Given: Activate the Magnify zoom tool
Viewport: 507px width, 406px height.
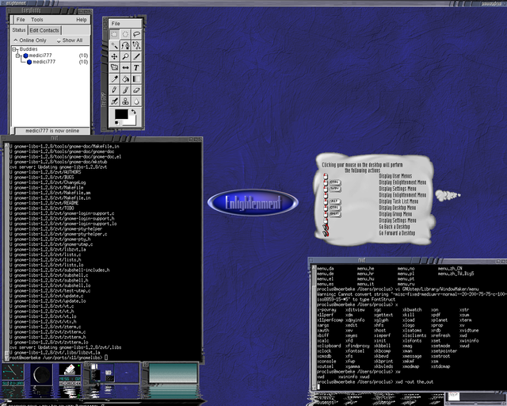Looking at the screenshot, I should [126, 57].
